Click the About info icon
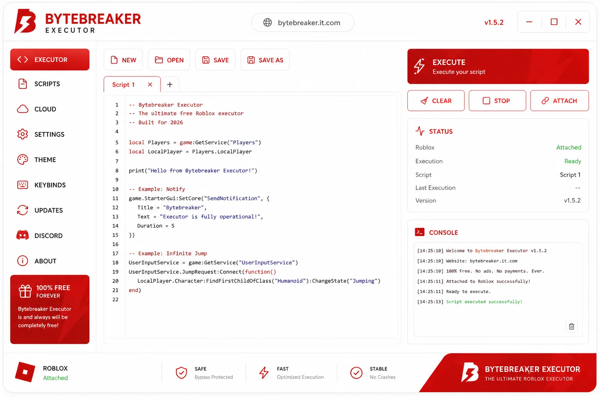Image resolution: width=600 pixels, height=400 pixels. click(23, 261)
